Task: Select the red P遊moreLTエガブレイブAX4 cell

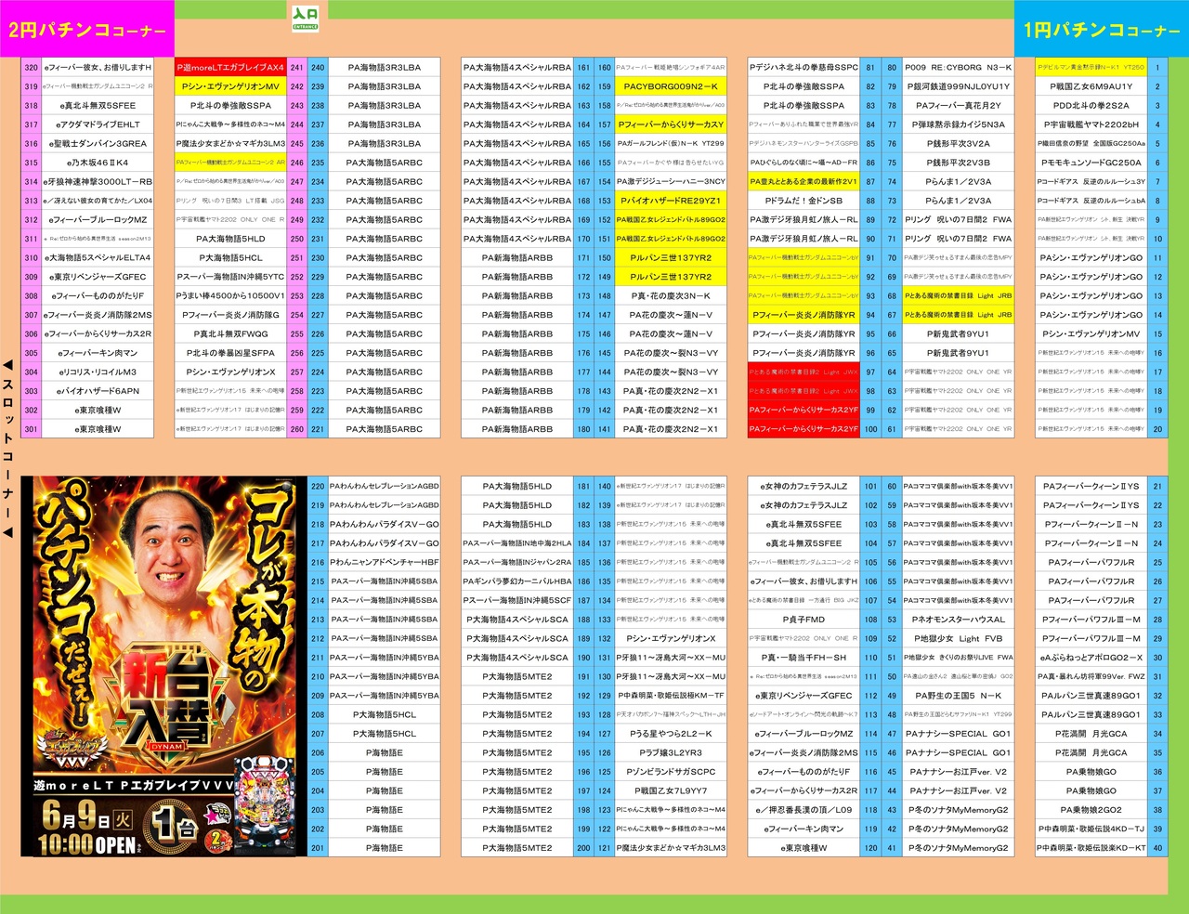Action: pyautogui.click(x=231, y=68)
